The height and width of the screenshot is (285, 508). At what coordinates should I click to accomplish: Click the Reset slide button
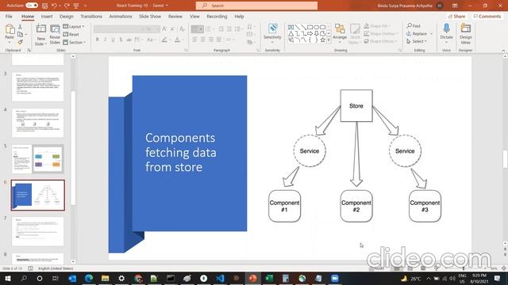pyautogui.click(x=71, y=34)
